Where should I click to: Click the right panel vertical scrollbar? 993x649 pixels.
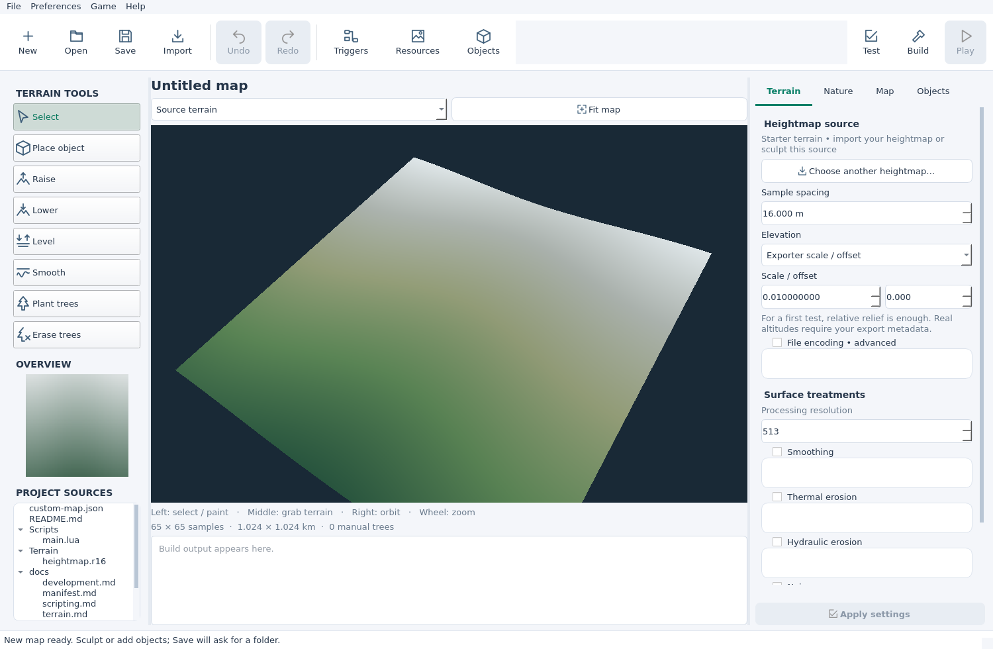coord(982,315)
